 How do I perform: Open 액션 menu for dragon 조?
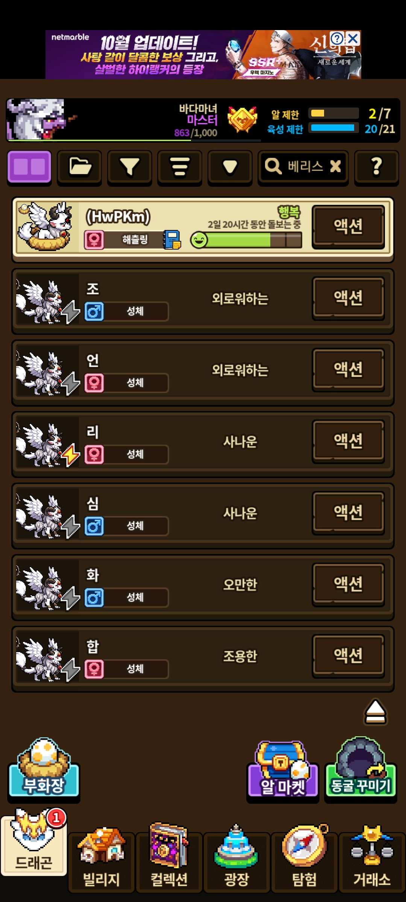(x=348, y=298)
